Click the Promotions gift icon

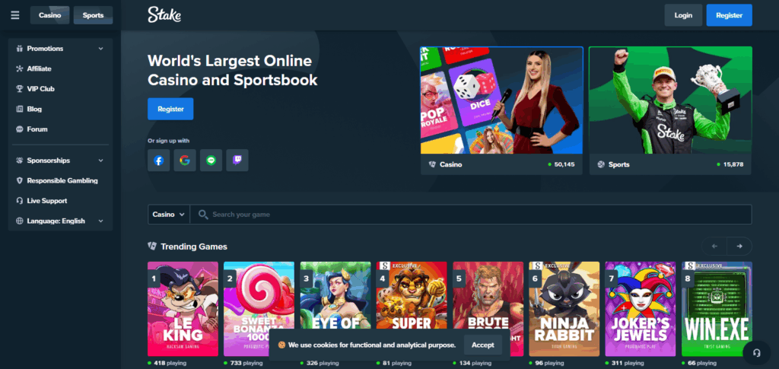[x=19, y=49]
